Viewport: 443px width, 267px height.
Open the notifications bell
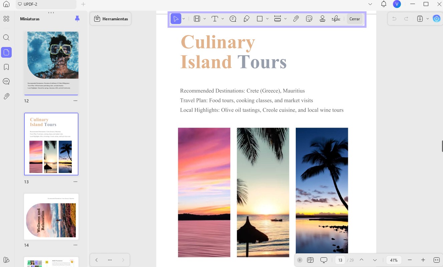click(x=384, y=4)
